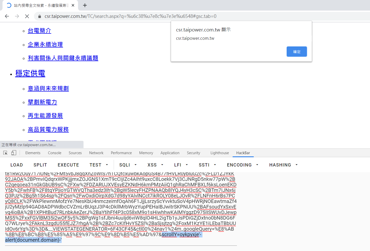Click inside the HackBar payload text area

(121, 209)
